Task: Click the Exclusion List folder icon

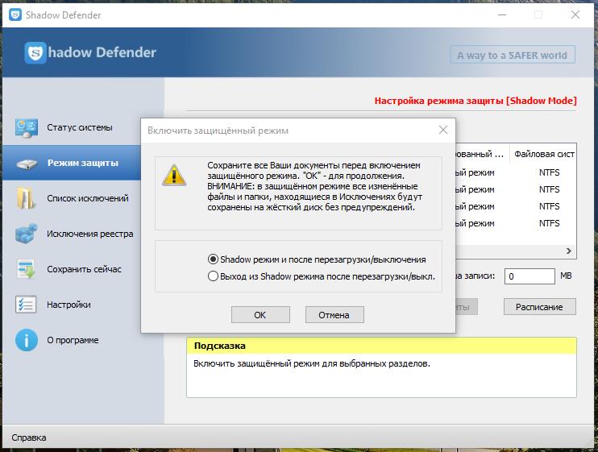Action: pyautogui.click(x=27, y=198)
